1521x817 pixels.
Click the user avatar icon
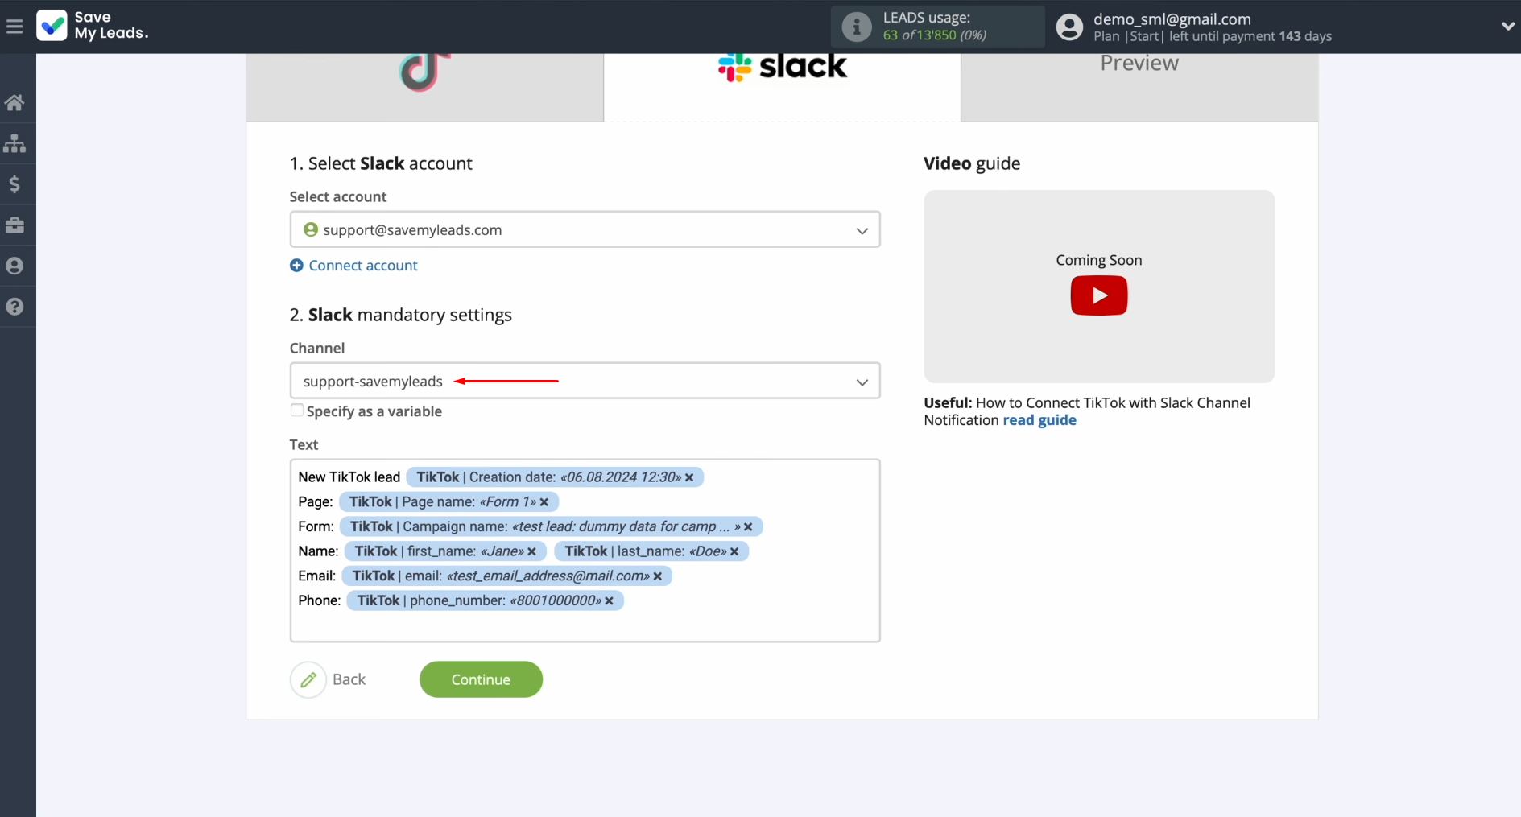coord(1069,27)
